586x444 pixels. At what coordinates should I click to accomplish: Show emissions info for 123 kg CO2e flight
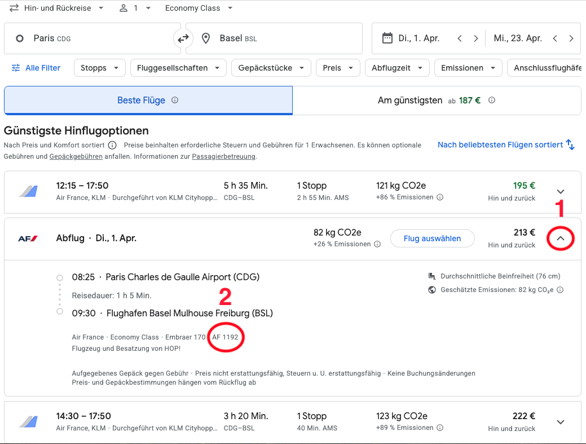click(440, 428)
